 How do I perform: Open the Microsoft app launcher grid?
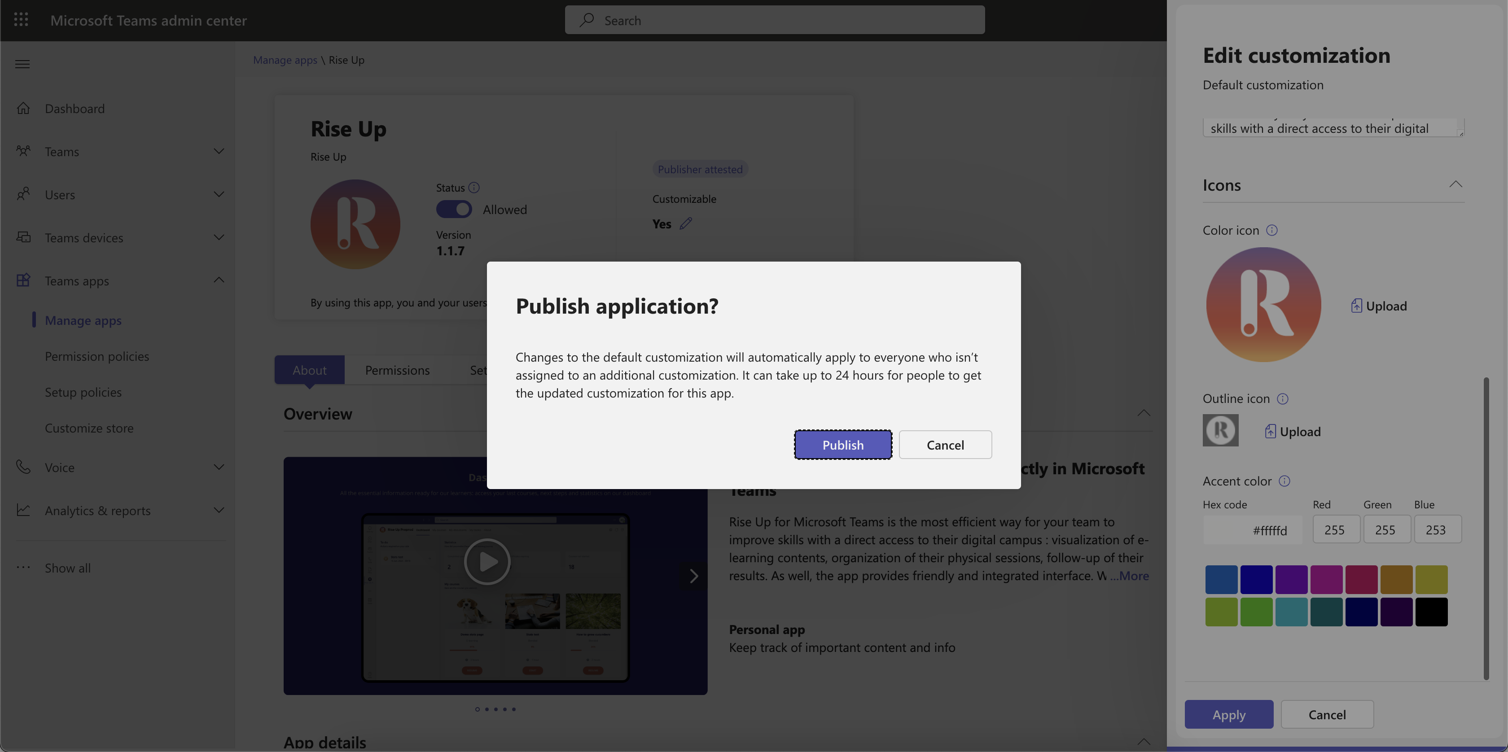click(21, 19)
